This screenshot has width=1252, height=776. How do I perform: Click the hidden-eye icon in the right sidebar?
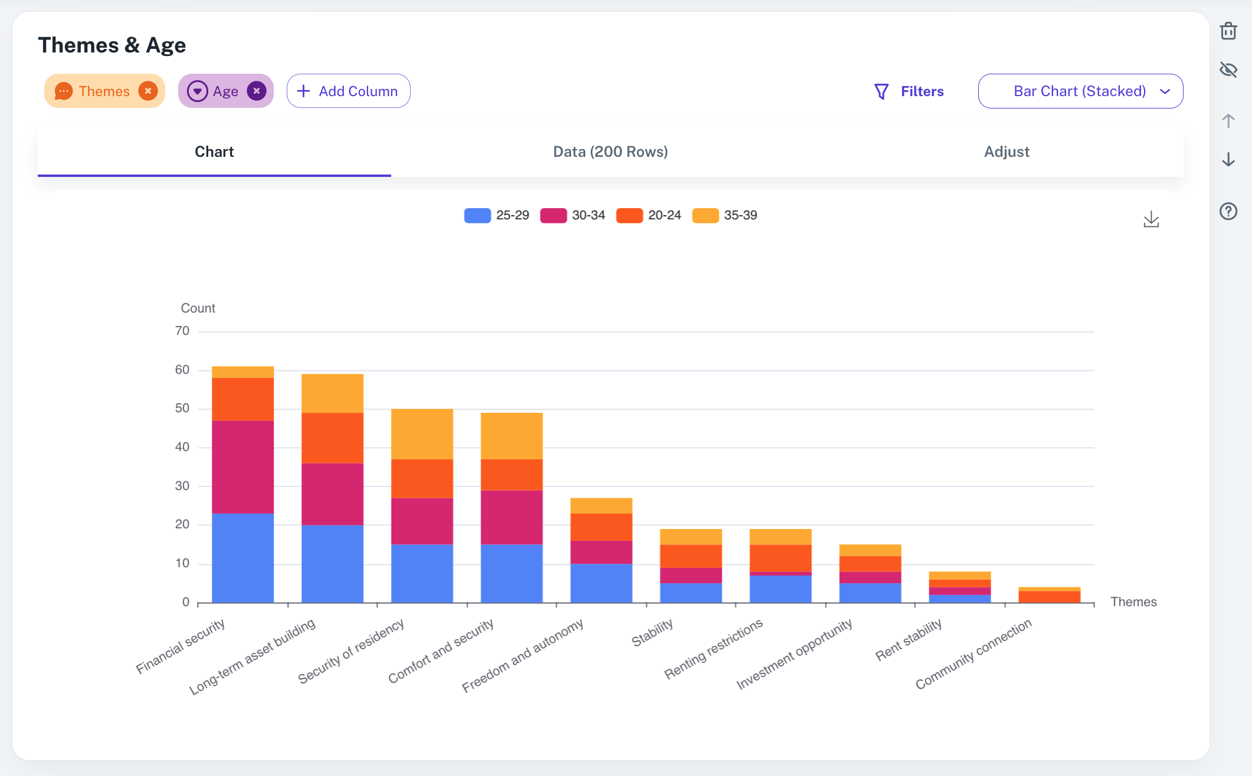[1228, 70]
